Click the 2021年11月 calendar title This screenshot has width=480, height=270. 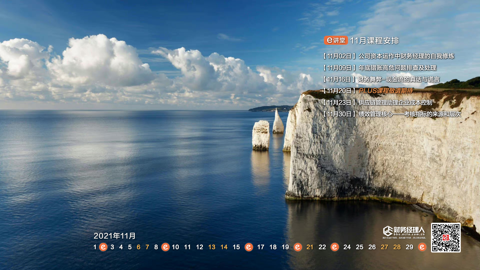(x=114, y=236)
